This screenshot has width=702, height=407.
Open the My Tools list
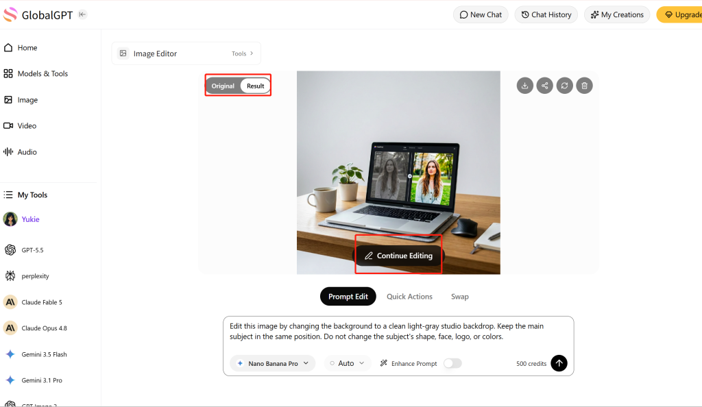click(25, 195)
